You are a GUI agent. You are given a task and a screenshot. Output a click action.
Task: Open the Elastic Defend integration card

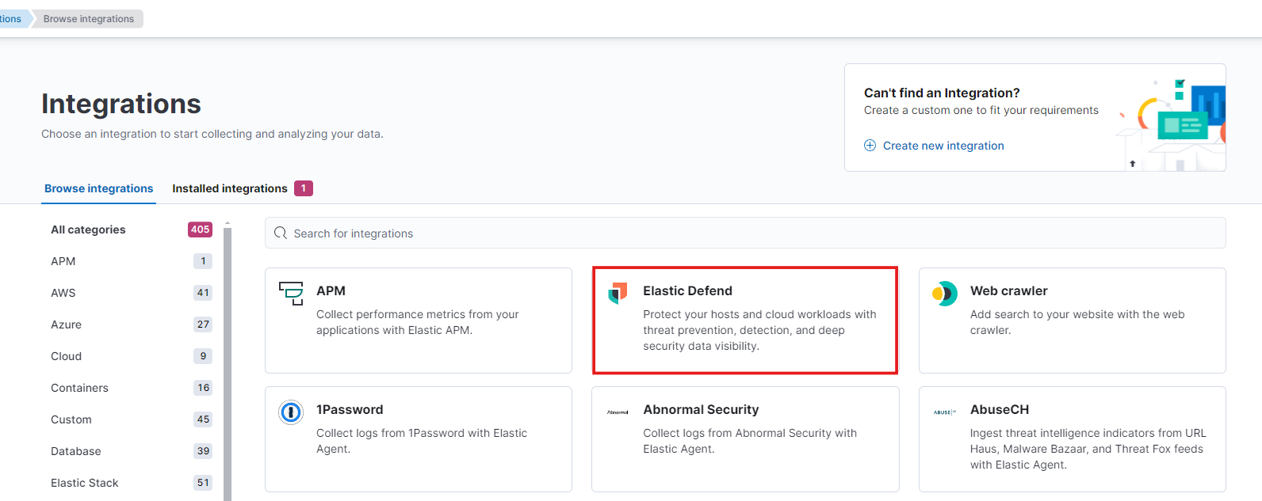point(745,321)
